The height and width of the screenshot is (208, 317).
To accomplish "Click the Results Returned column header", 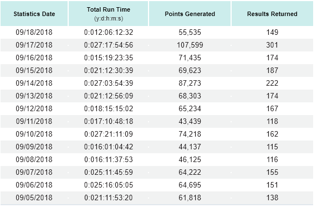I will (272, 14).
